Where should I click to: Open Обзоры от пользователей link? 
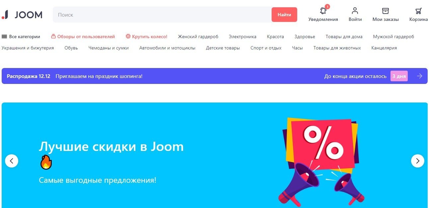click(x=83, y=36)
